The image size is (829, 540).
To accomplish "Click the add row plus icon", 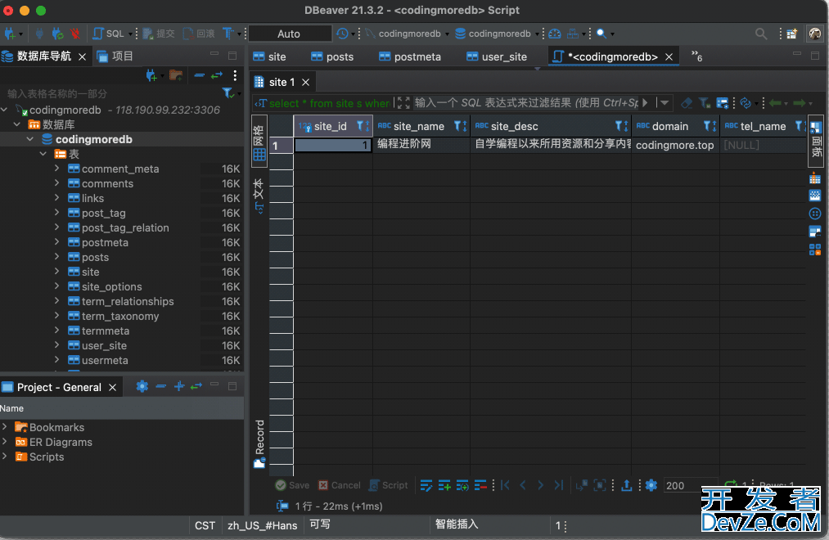I will 444,485.
